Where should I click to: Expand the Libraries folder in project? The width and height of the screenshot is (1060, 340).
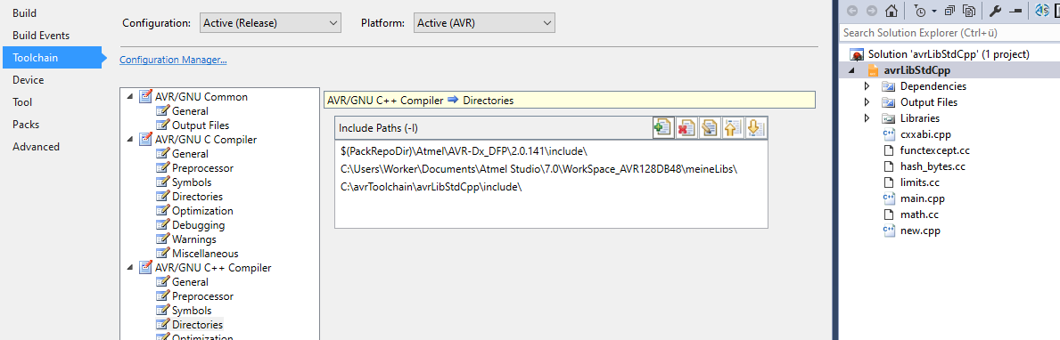tap(867, 118)
